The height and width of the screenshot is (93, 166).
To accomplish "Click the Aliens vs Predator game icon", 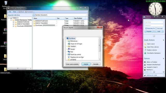I will coord(145,62).
